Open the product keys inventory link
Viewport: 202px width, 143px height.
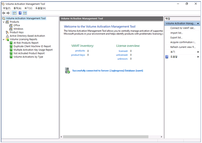pos(78,55)
